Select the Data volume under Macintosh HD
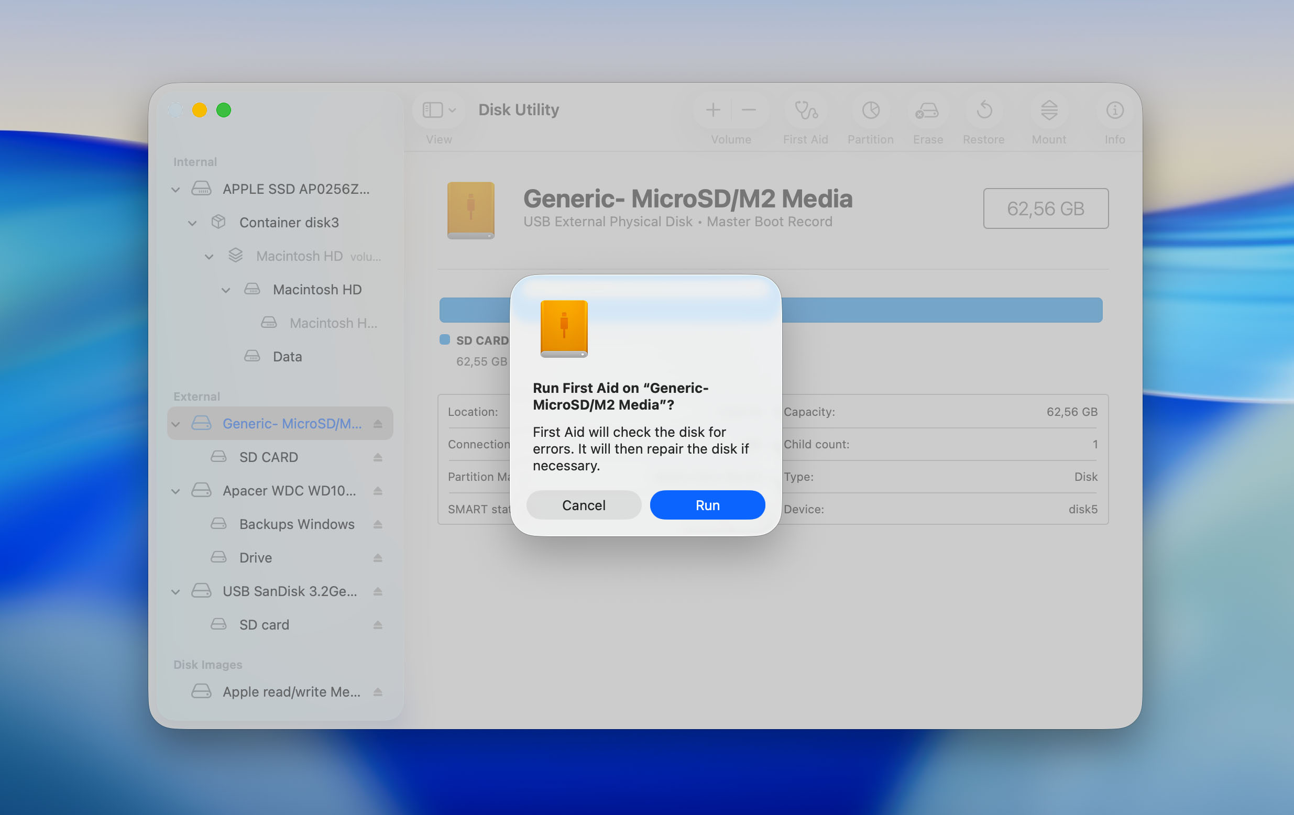1294x815 pixels. (287, 356)
